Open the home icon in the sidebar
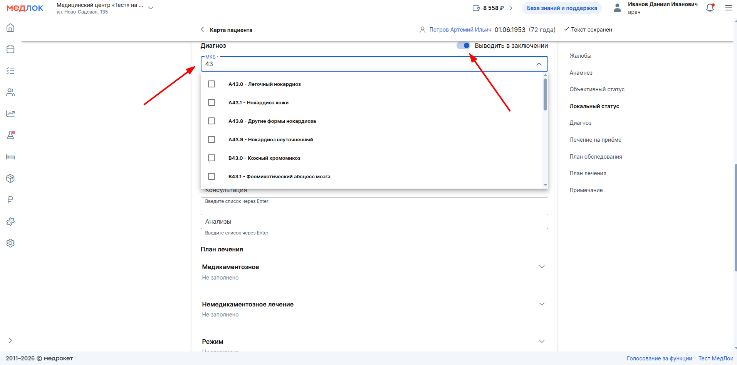The height and width of the screenshot is (365, 737). coord(10,28)
